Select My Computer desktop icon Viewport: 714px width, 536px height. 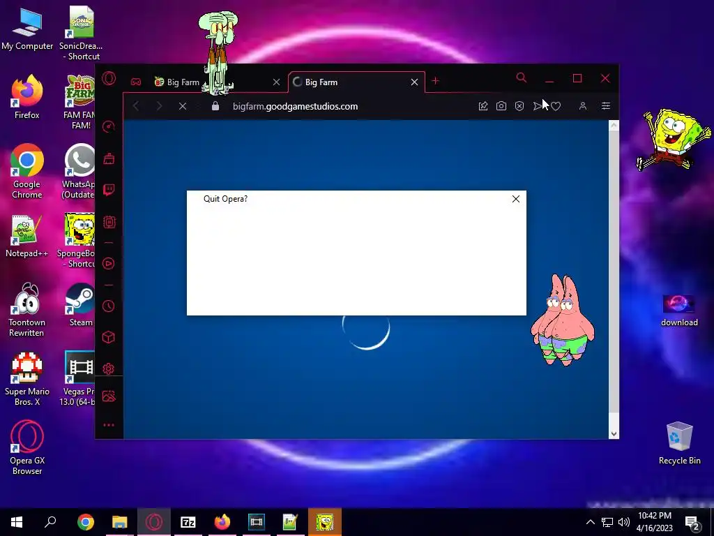coord(27,29)
